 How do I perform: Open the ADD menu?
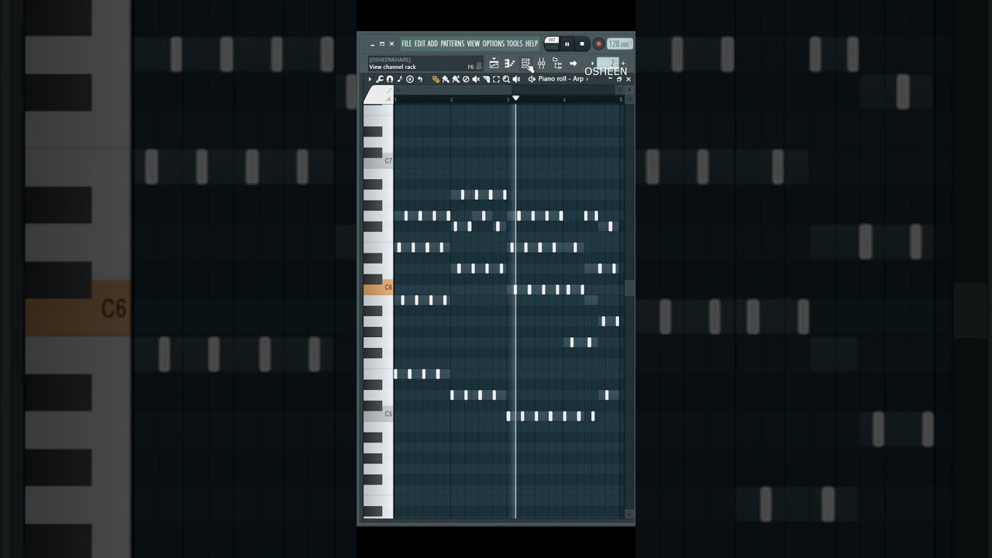tap(432, 43)
